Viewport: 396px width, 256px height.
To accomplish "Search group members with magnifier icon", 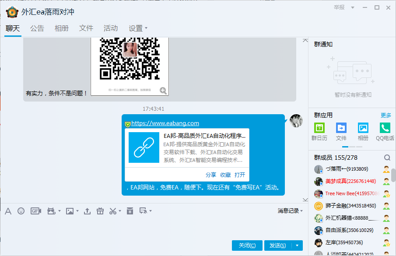I will click(387, 158).
